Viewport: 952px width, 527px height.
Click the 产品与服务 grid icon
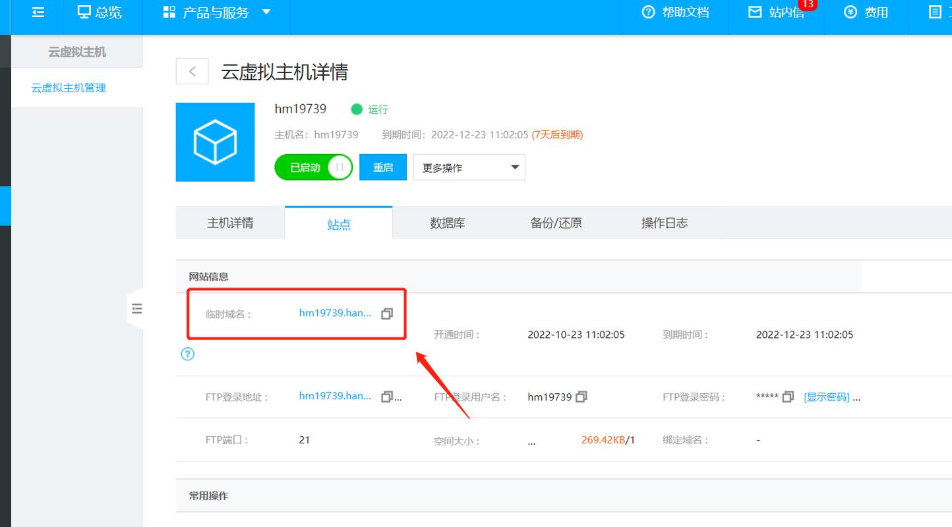pyautogui.click(x=169, y=12)
